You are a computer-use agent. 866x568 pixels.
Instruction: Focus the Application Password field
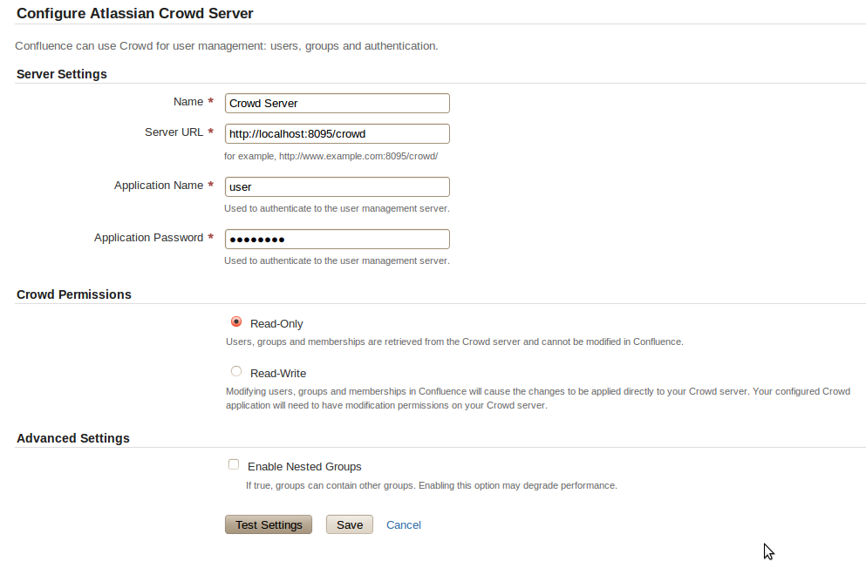338,240
